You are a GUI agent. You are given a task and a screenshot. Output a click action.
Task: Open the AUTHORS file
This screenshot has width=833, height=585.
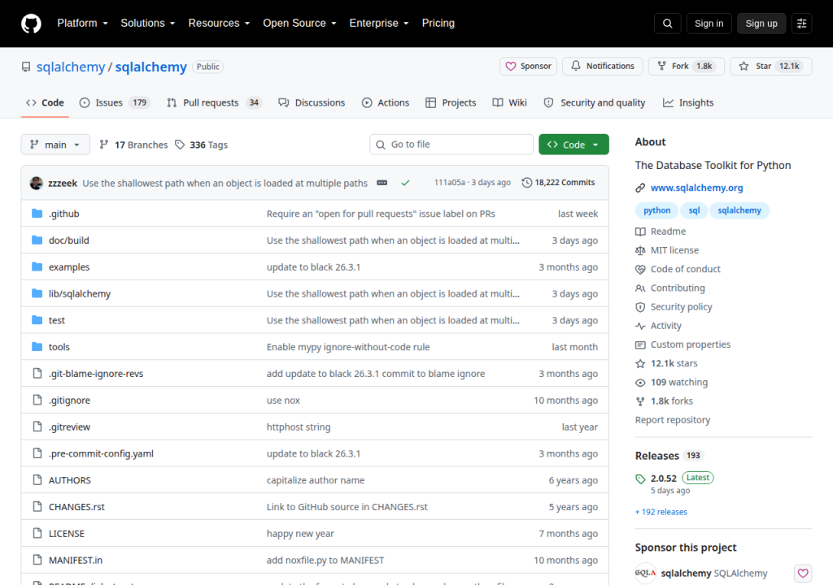(x=70, y=480)
